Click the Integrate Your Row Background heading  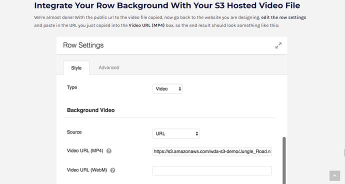(167, 5)
